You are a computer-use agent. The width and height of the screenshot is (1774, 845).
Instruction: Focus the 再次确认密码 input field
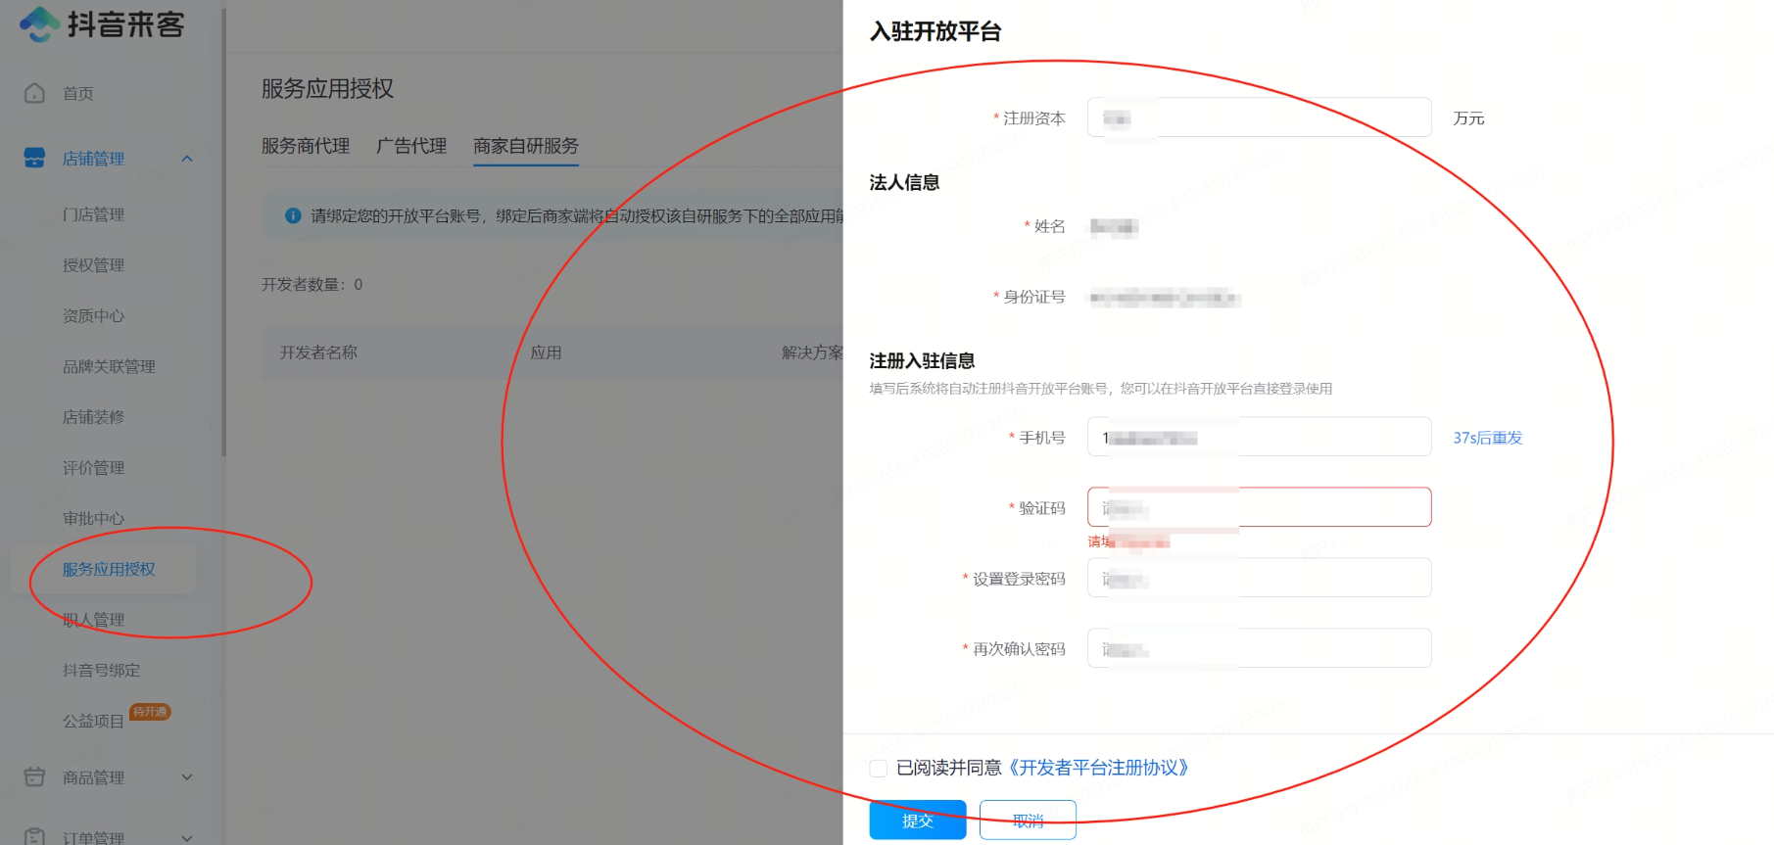coord(1260,648)
